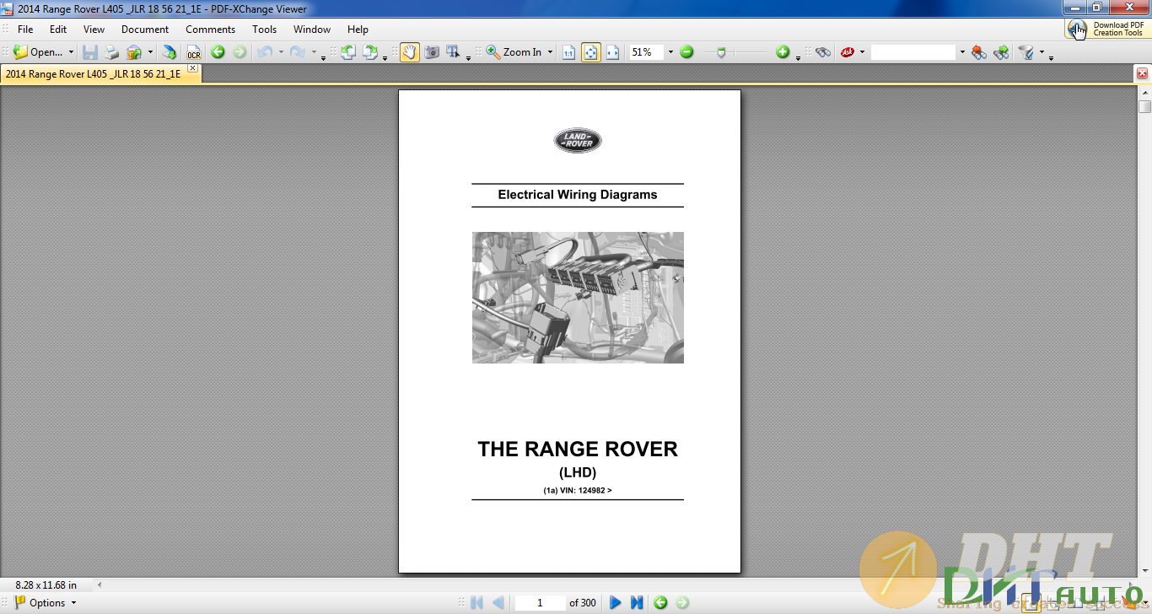Activate the Zoom In tool

[x=514, y=52]
